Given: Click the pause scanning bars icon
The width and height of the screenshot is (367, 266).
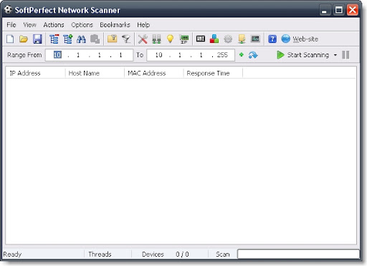Looking at the screenshot, I should (x=345, y=55).
